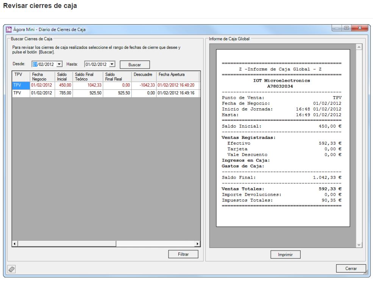Click the report scrollbar down arrow
The image size is (373, 282).
pyautogui.click(x=359, y=245)
